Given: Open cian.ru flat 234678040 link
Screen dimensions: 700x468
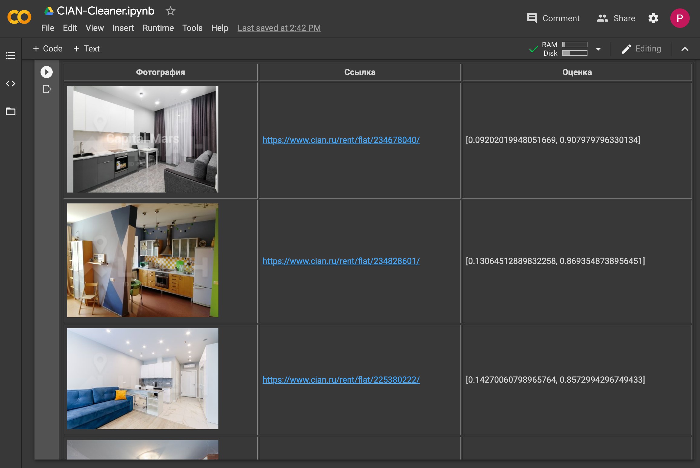Looking at the screenshot, I should [x=341, y=140].
